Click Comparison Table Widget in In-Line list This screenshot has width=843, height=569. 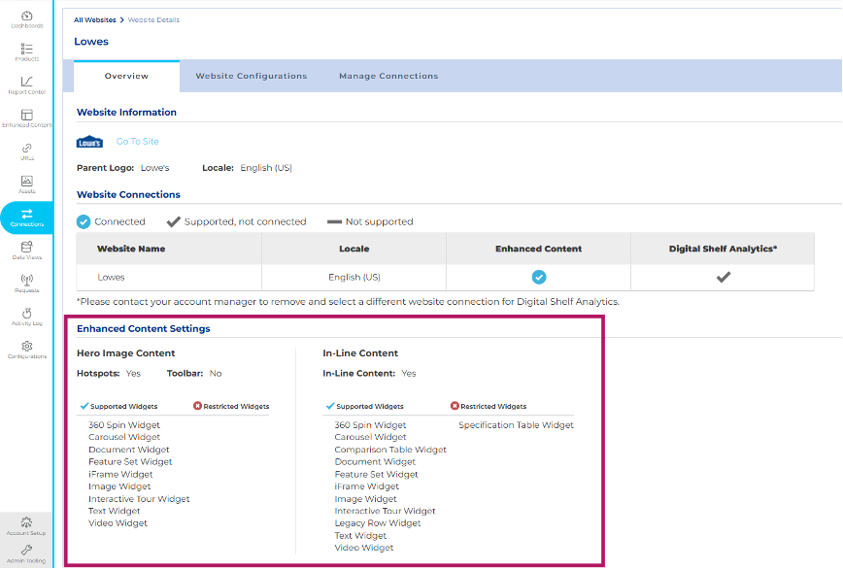pyautogui.click(x=390, y=450)
